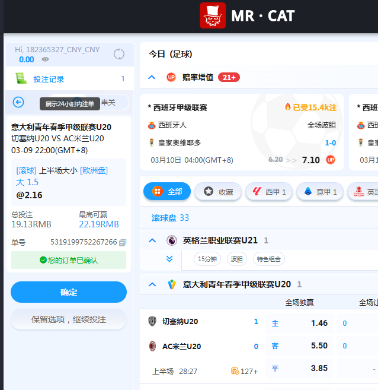The image size is (378, 390).
Task: Click the 最高可赢 22.19RMB value
Action: [99, 224]
